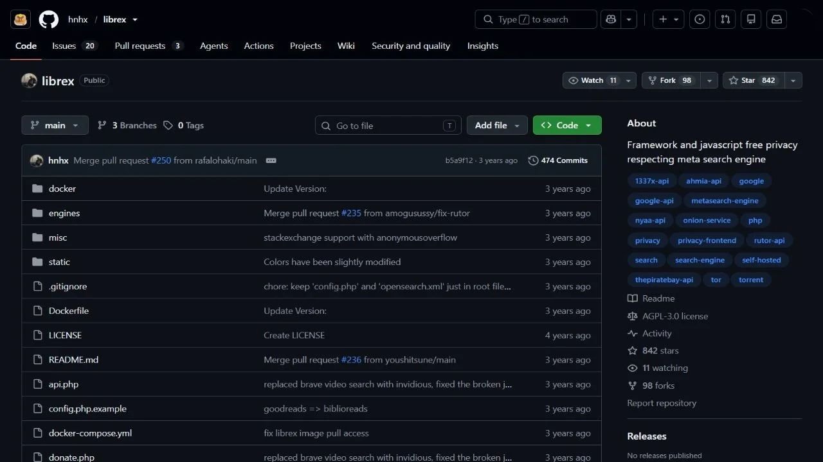
Task: Click the folder icon beside misc
Action: click(37, 237)
